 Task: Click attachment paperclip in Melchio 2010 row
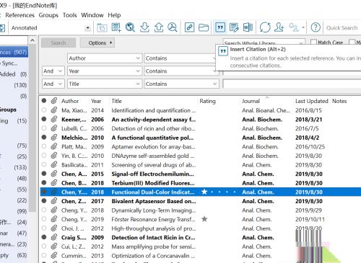coord(54,138)
